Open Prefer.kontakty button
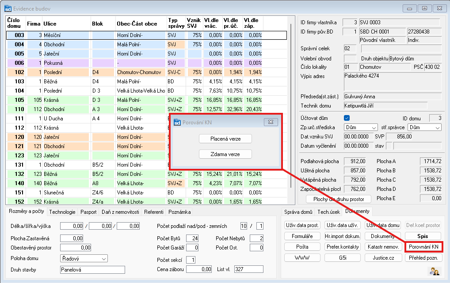 tap(343, 247)
